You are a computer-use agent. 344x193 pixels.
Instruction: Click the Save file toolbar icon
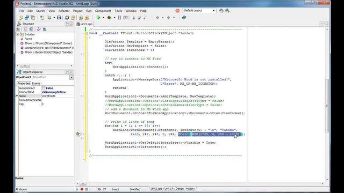point(59,18)
